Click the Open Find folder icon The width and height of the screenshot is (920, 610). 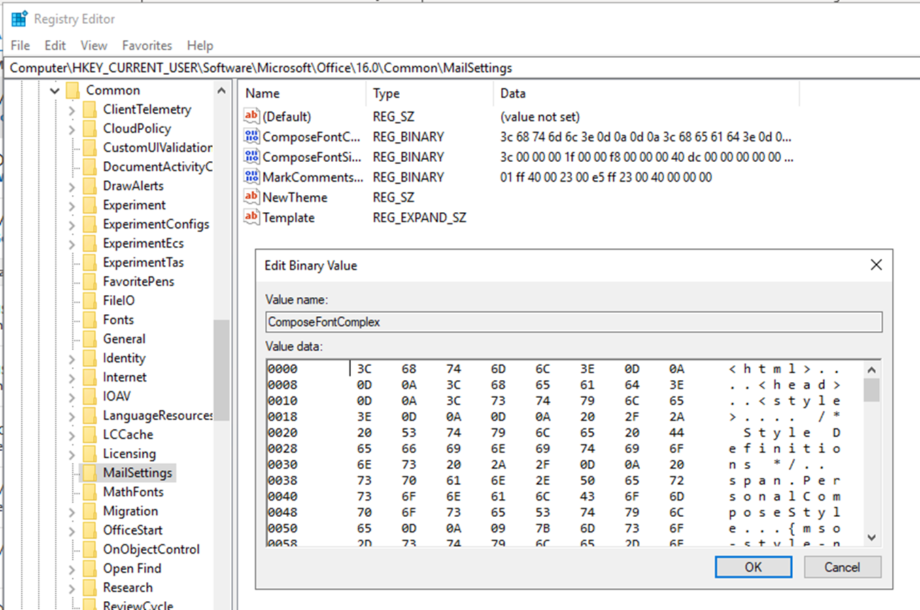tap(90, 569)
